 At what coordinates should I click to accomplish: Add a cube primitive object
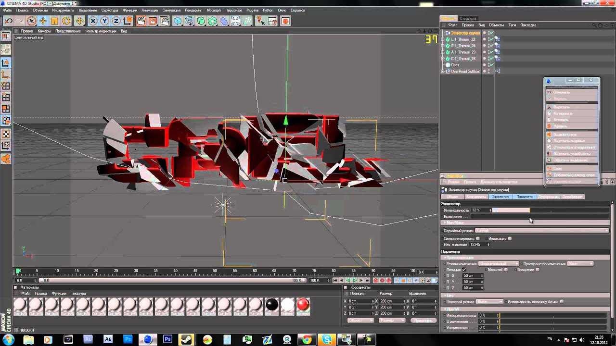pos(178,21)
